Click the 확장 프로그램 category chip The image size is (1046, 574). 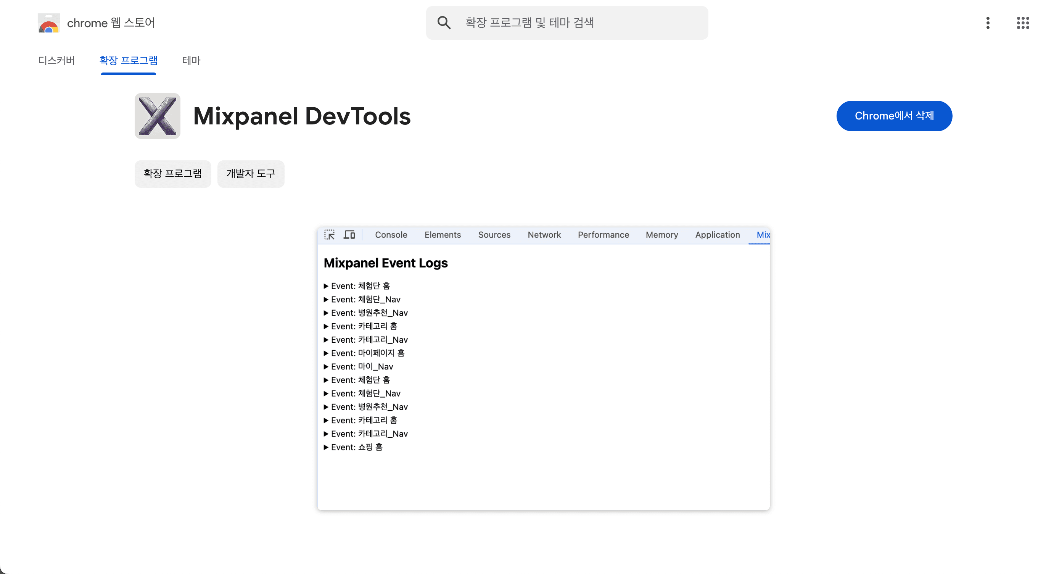(x=172, y=174)
